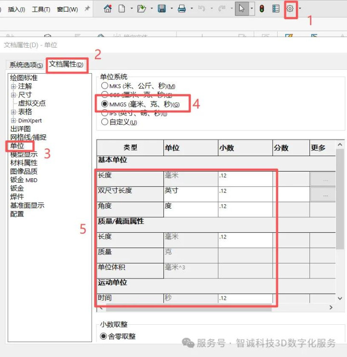Screen dimensions: 347x357
Task: Click the table's vertical scrollbar up arrow
Action: pyautogui.click(x=340, y=145)
